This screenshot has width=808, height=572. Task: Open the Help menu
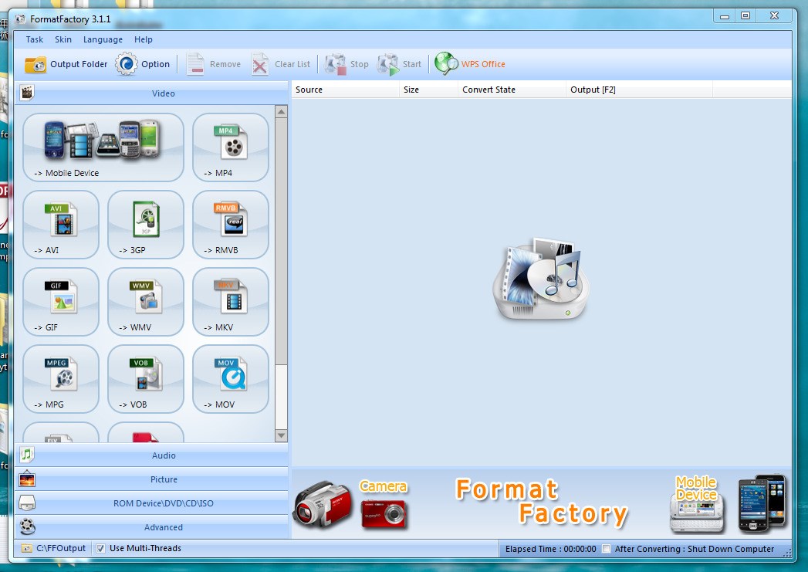point(144,39)
